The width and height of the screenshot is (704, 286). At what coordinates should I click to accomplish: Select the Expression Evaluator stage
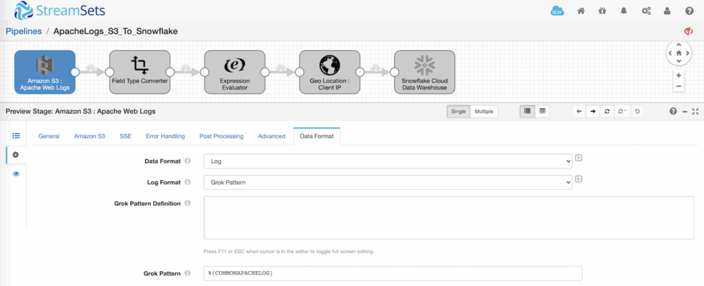(235, 71)
